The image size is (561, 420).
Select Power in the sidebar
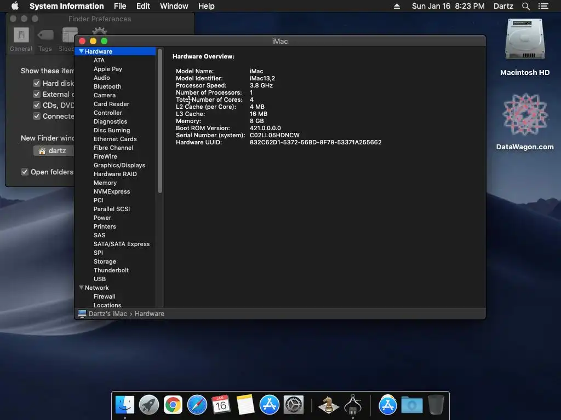[x=102, y=218]
